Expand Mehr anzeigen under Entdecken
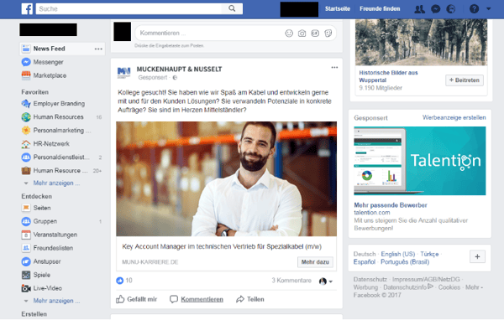This screenshot has width=504, height=320. [x=56, y=301]
